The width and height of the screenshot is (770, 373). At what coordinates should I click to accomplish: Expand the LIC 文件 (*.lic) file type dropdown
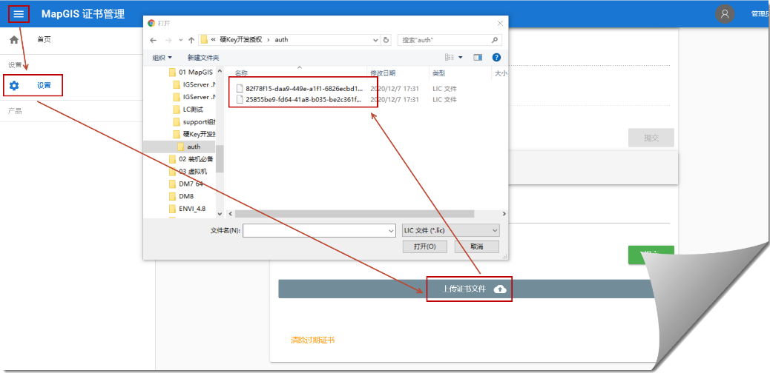(x=450, y=231)
